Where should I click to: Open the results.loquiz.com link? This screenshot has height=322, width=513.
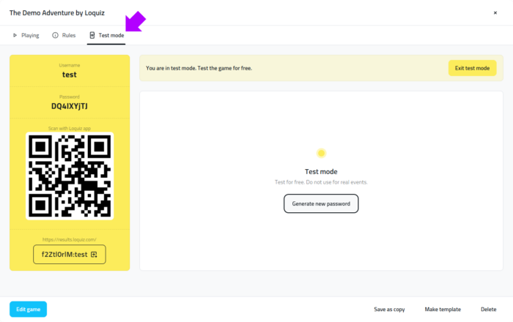point(70,239)
